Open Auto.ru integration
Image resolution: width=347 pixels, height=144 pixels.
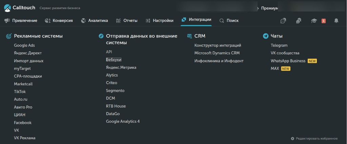point(21,99)
